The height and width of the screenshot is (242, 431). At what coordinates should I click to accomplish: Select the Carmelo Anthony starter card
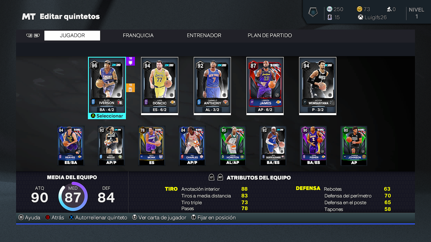(x=212, y=86)
